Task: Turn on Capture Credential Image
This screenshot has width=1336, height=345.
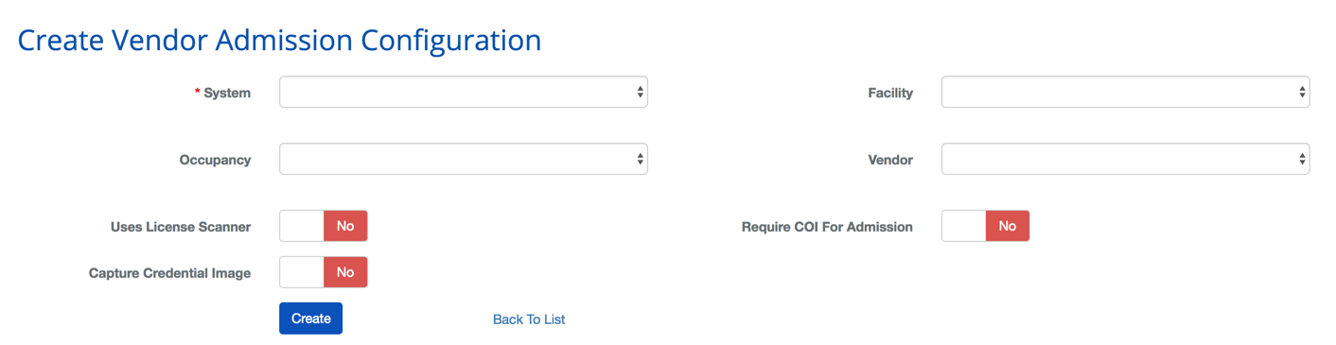Action: point(324,272)
